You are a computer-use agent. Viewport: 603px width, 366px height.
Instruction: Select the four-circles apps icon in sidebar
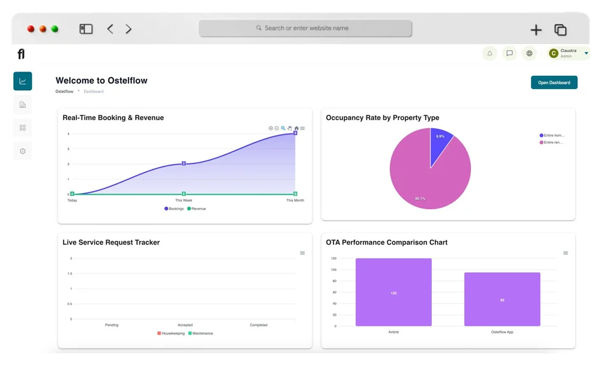[22, 128]
